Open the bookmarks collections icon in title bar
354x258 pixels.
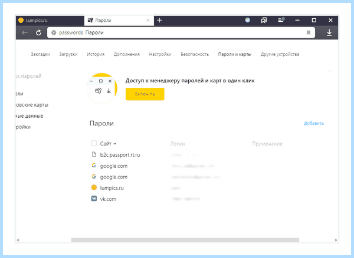264,20
